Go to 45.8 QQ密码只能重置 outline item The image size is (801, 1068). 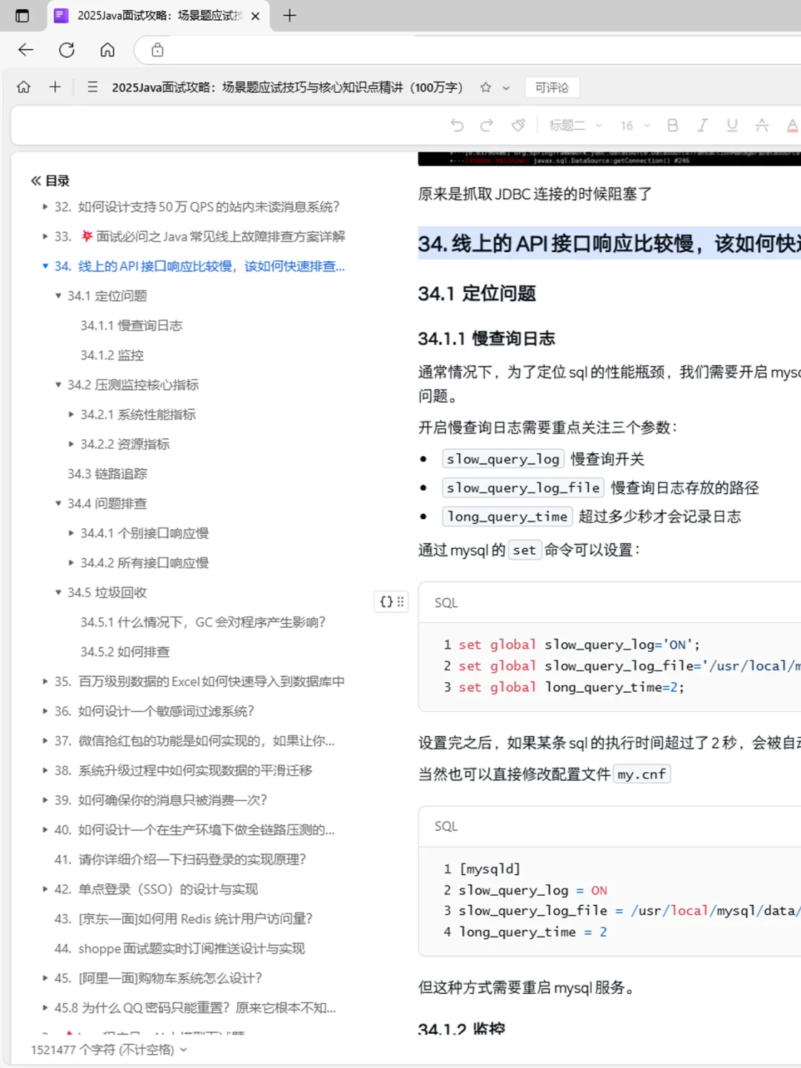coord(195,1008)
